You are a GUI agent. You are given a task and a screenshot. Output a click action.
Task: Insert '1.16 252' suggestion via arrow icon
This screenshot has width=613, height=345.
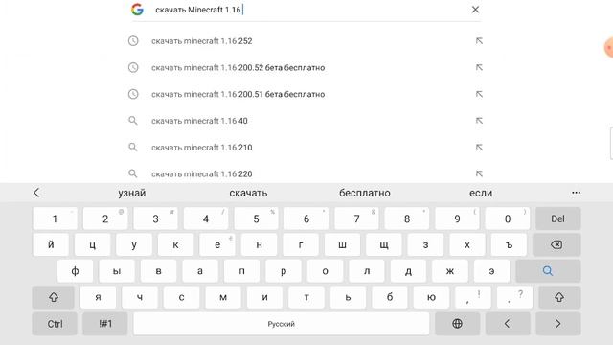[479, 40]
